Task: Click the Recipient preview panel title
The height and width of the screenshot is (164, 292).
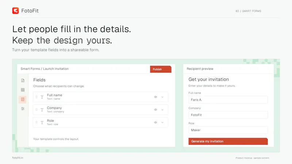Action: tap(200, 69)
